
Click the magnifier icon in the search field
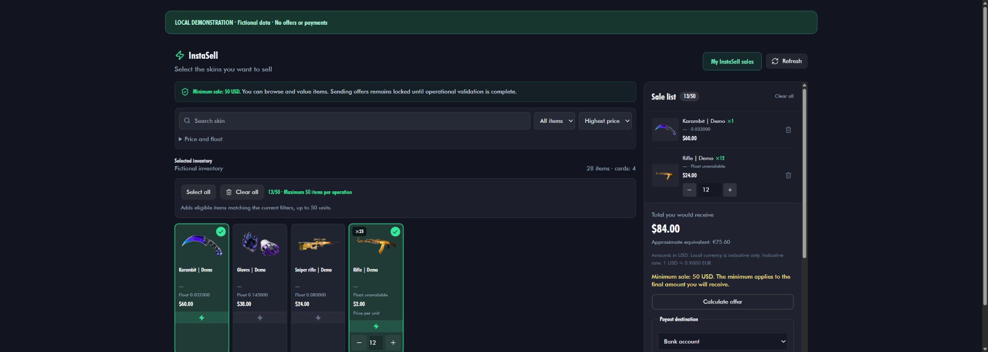pyautogui.click(x=187, y=121)
